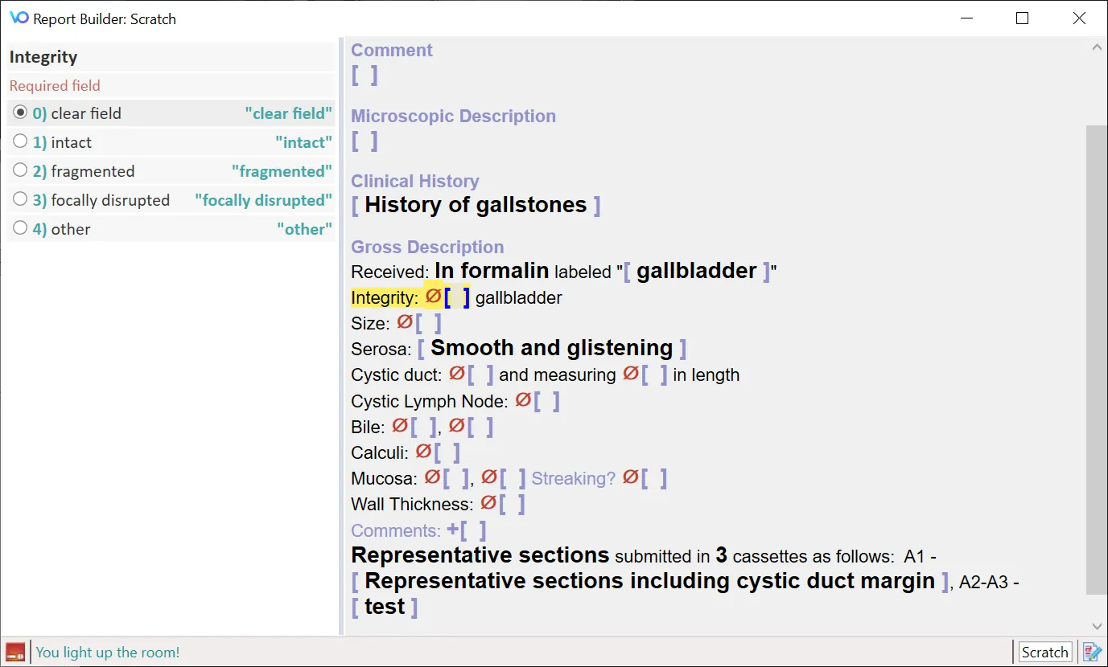1108x667 pixels.
Task: Click the plus icon next to Comments
Action: [453, 530]
